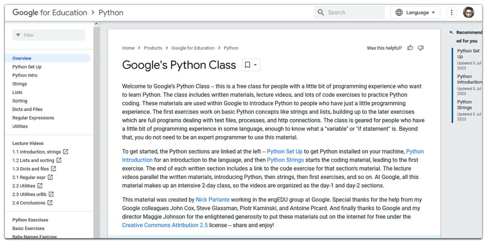487x243 pixels.
Task: Open Basic Exercises in sidebar
Action: (28, 228)
